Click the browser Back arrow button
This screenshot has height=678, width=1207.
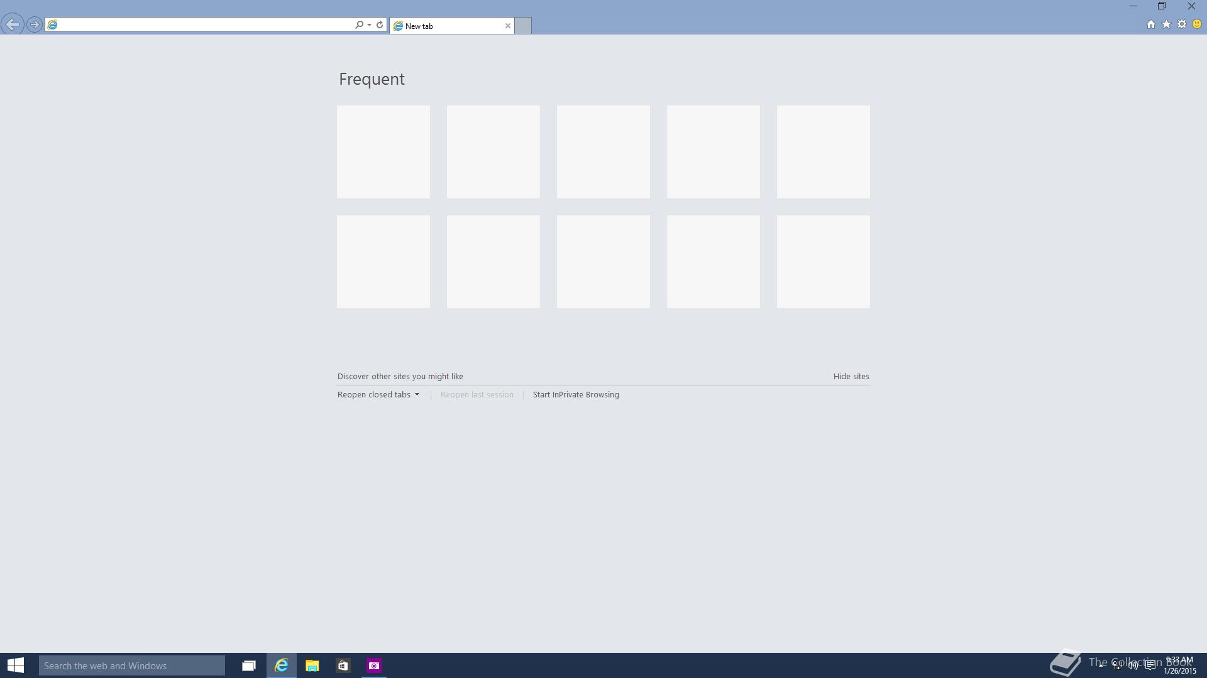(13, 24)
